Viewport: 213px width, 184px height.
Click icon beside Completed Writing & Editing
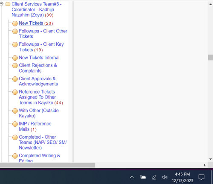point(15,156)
